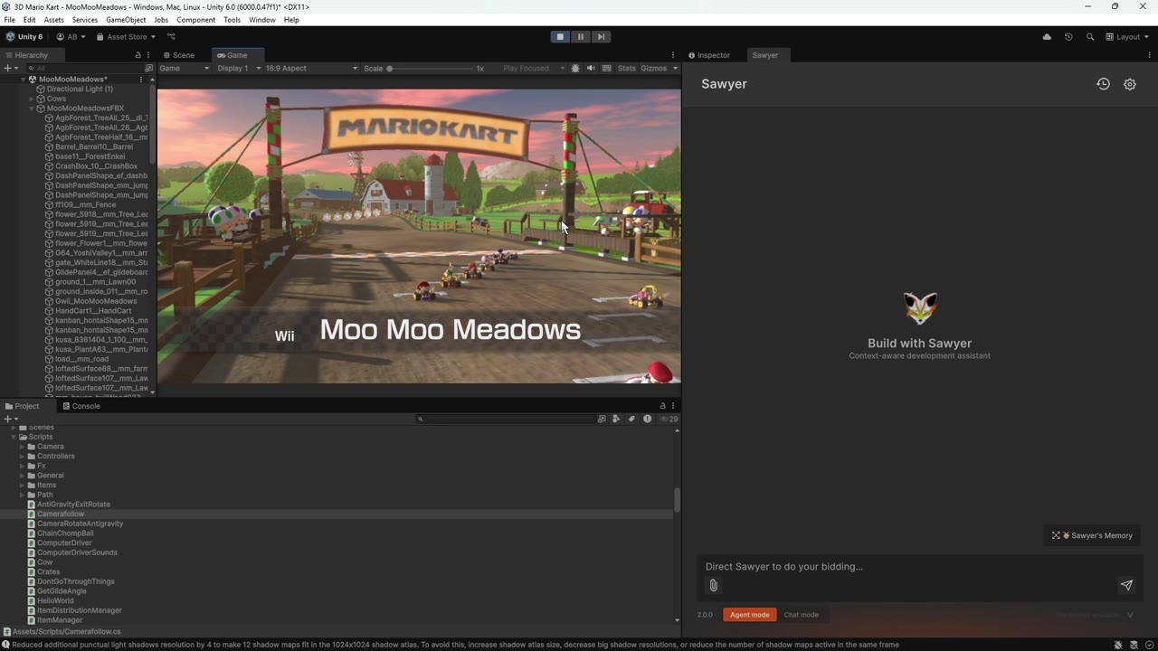Viewport: 1158px width, 651px height.
Task: Open the Game view three-dot options menu
Action: pos(672,55)
